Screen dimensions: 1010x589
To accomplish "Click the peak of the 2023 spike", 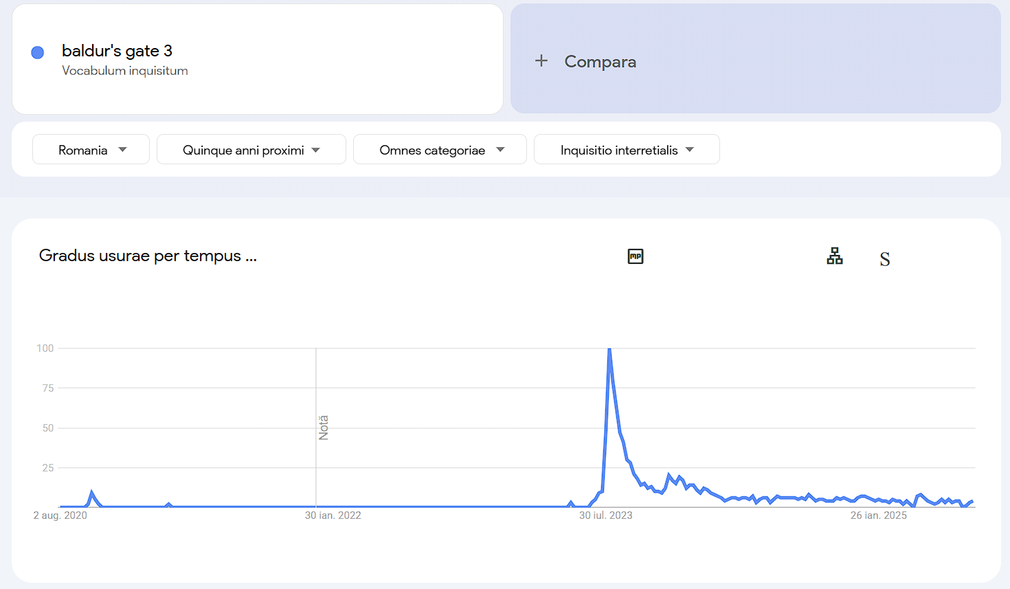I will pyautogui.click(x=609, y=350).
